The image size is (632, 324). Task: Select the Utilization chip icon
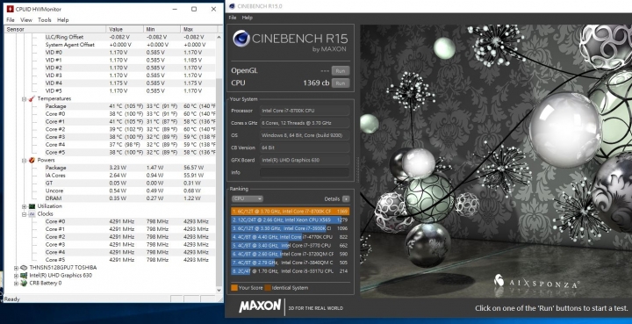coord(32,206)
